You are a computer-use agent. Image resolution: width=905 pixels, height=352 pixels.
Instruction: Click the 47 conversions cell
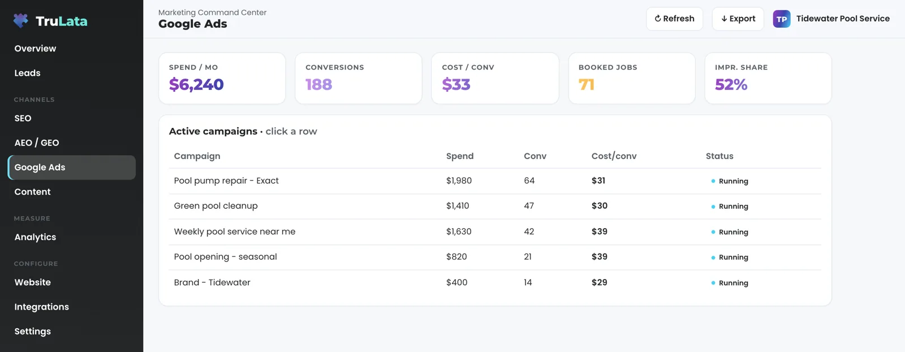(529, 206)
